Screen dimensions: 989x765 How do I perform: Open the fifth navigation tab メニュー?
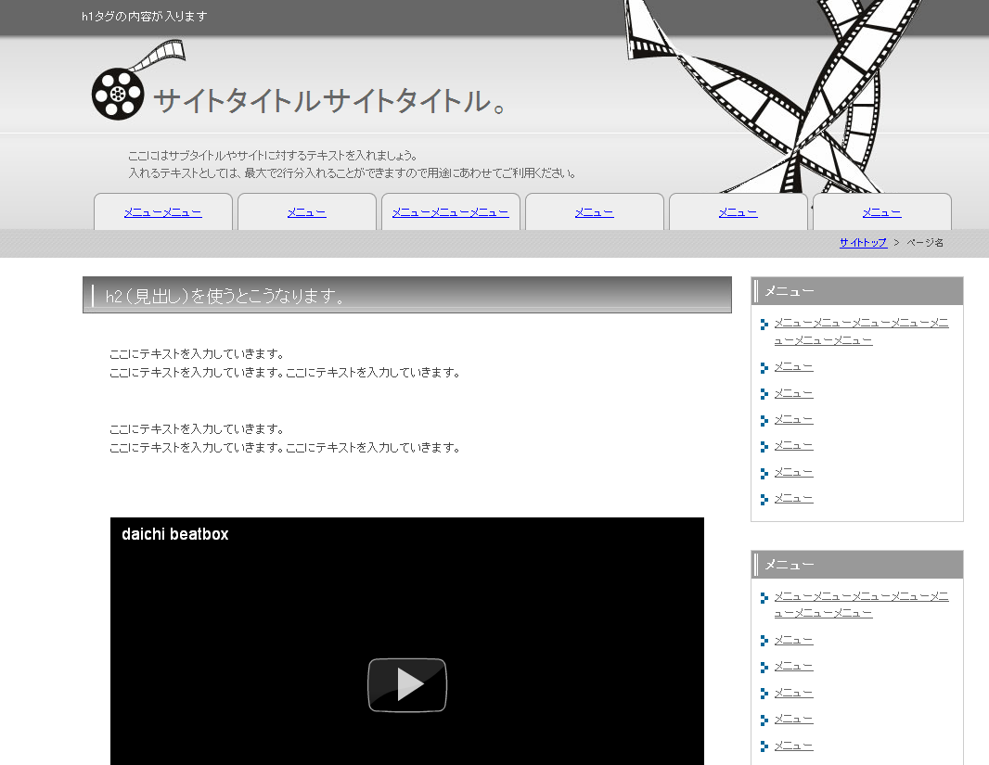click(x=738, y=212)
